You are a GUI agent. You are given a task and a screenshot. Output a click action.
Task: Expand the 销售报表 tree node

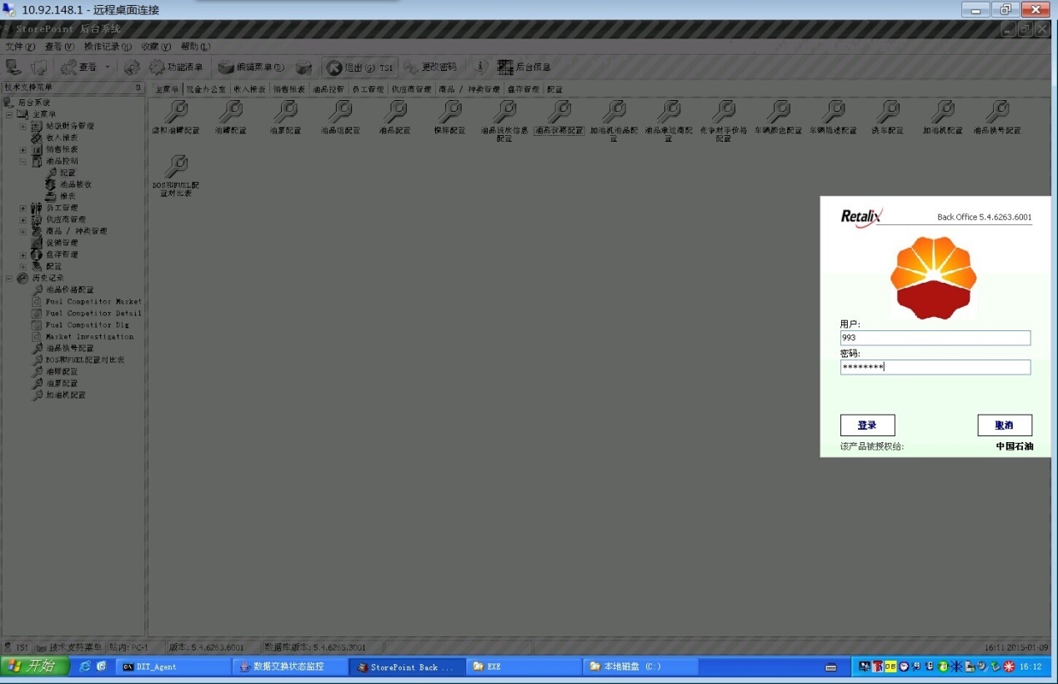23,149
